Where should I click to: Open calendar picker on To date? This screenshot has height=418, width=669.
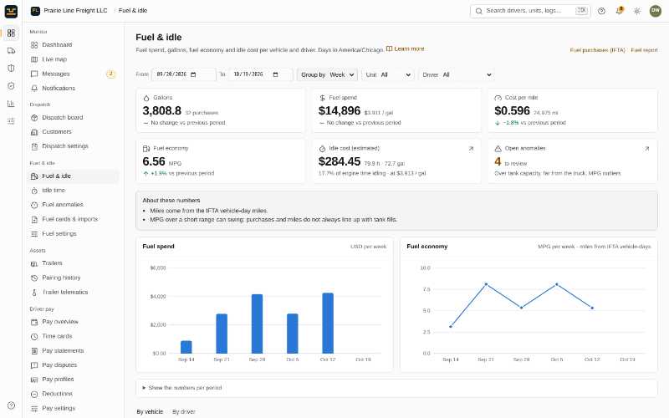[276, 74]
